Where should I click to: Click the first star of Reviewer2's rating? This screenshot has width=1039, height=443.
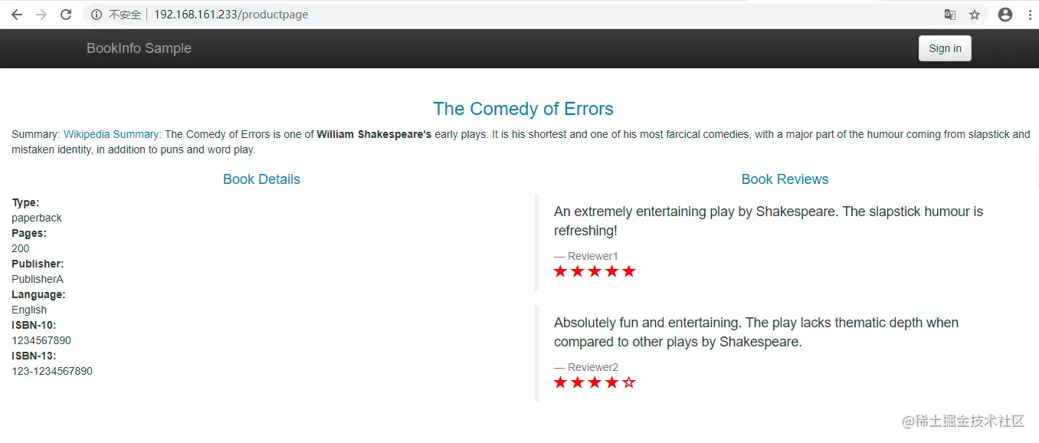pyautogui.click(x=560, y=382)
